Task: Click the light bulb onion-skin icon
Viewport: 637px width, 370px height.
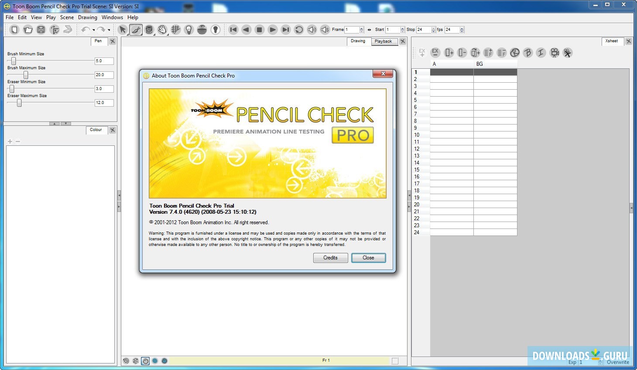Action: point(189,30)
